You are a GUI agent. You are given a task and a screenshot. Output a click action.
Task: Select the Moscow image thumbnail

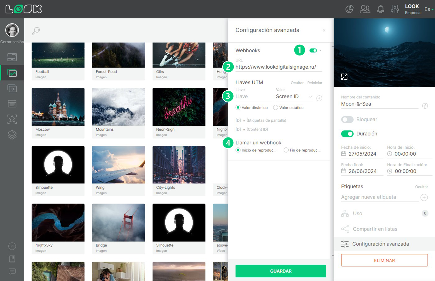pyautogui.click(x=58, y=107)
